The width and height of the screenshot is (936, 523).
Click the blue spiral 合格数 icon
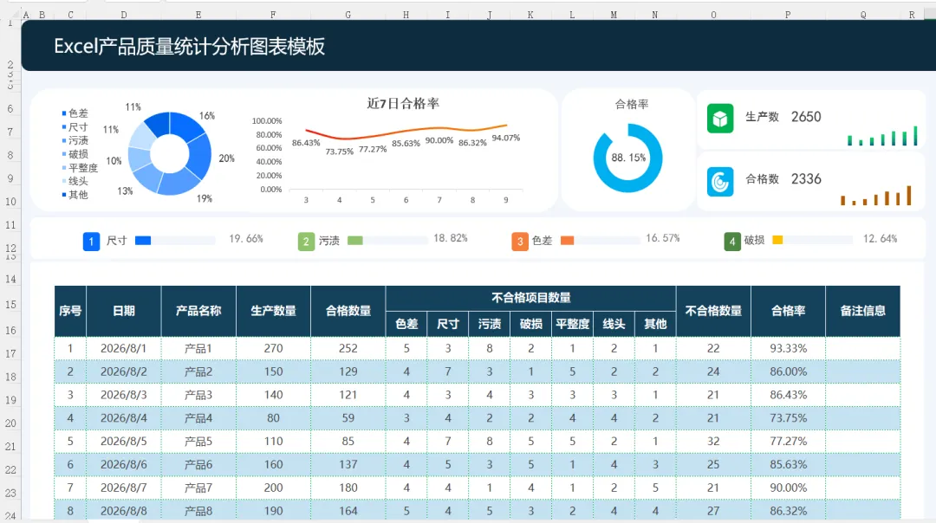click(720, 181)
